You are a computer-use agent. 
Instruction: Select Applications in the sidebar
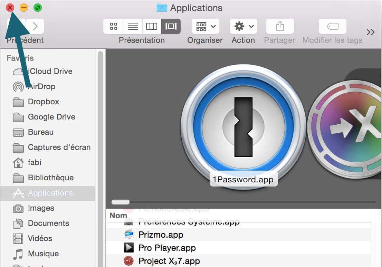[48, 193]
